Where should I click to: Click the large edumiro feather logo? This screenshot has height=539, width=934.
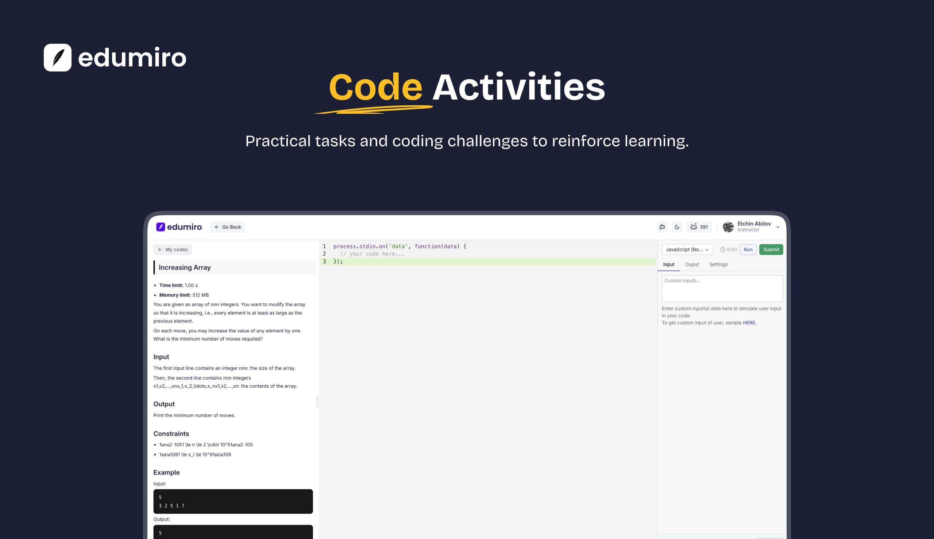pos(57,58)
